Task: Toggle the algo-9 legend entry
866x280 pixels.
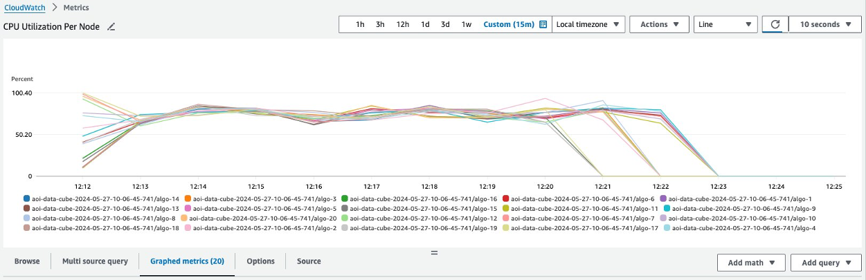Action: pos(739,208)
